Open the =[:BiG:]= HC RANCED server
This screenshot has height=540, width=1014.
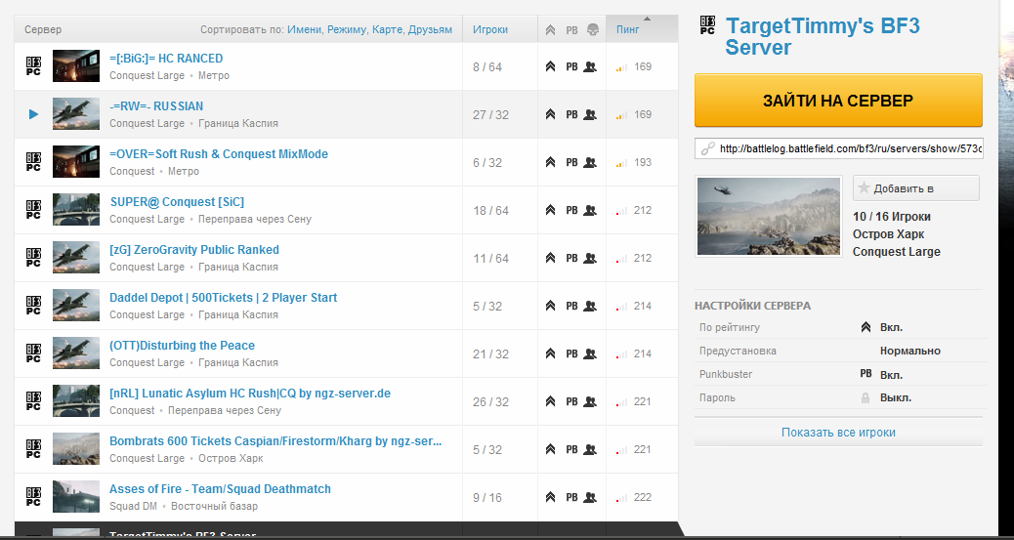[x=166, y=59]
